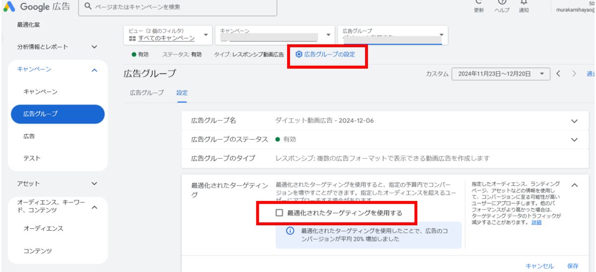Click the search magnifier icon
Image resolution: width=596 pixels, height=272 pixels.
[x=88, y=7]
